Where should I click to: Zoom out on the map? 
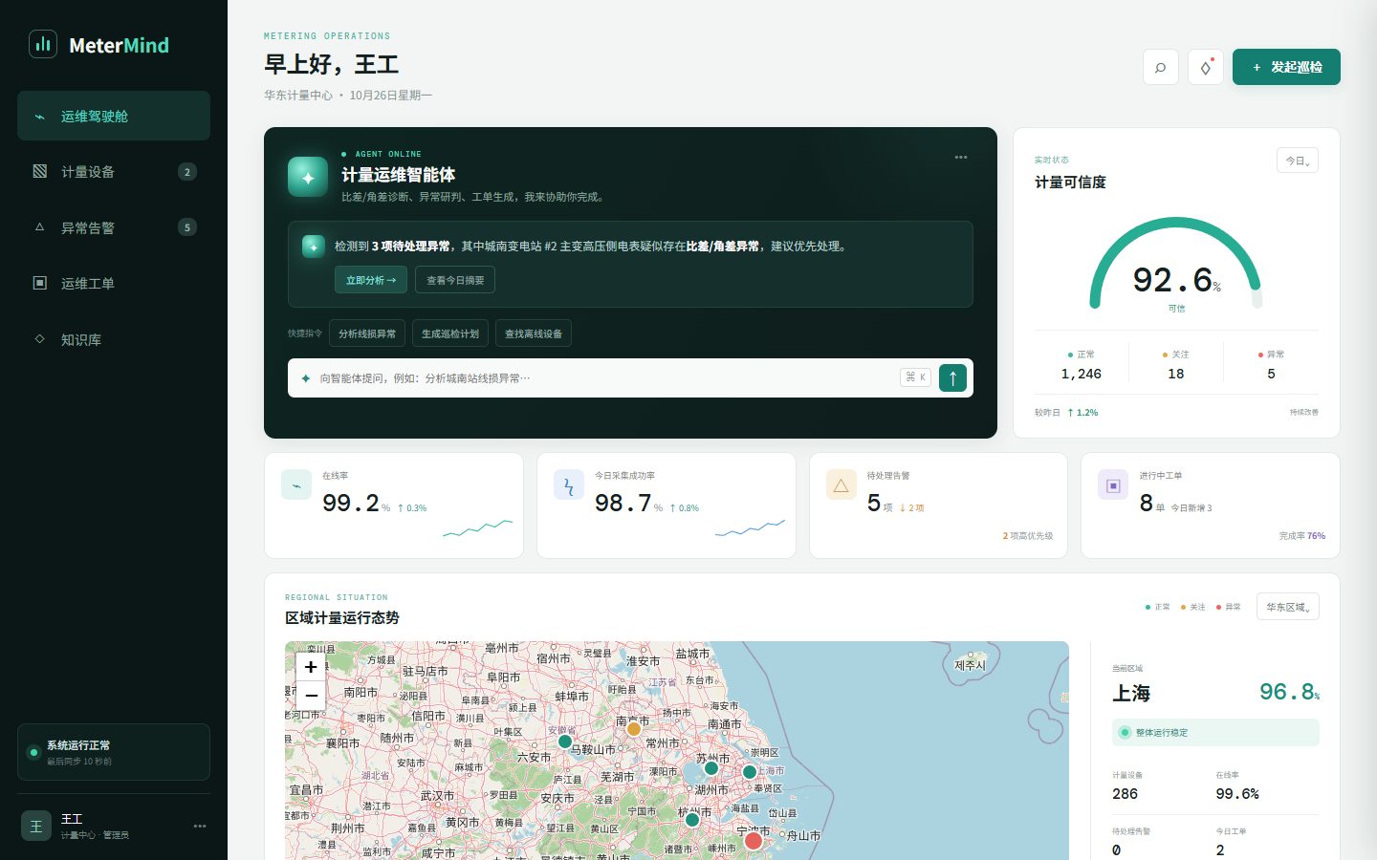(311, 695)
